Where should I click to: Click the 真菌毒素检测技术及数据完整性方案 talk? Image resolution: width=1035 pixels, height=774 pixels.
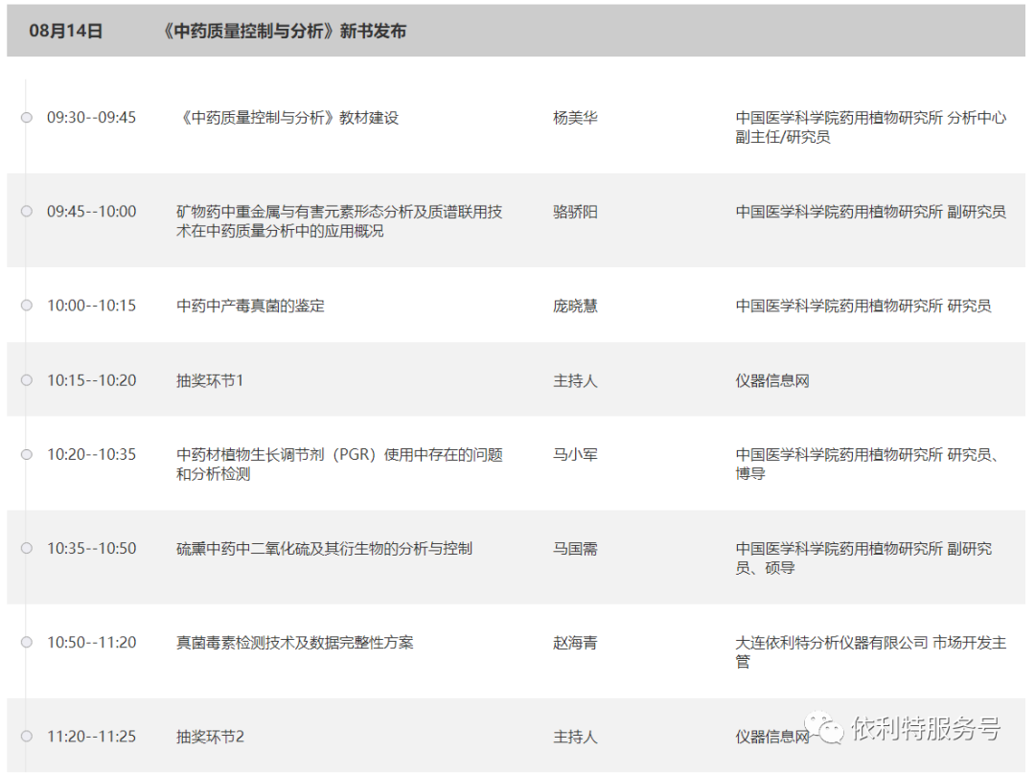click(295, 643)
